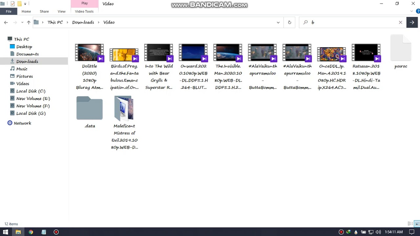
Task: Expand the chevron after Downloads breadcrumb
Action: click(x=99, y=22)
